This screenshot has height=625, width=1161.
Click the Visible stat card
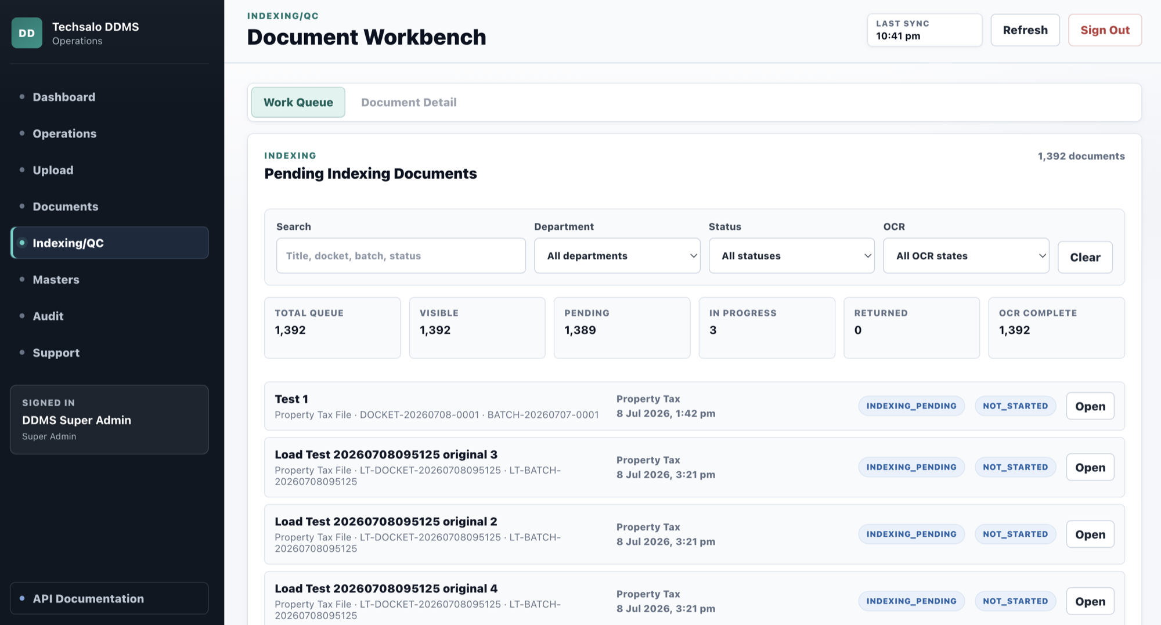(477, 328)
